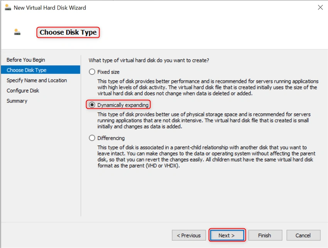Screen dimensions: 328x248
Task: Open the Before You Begin step
Action: pos(26,60)
